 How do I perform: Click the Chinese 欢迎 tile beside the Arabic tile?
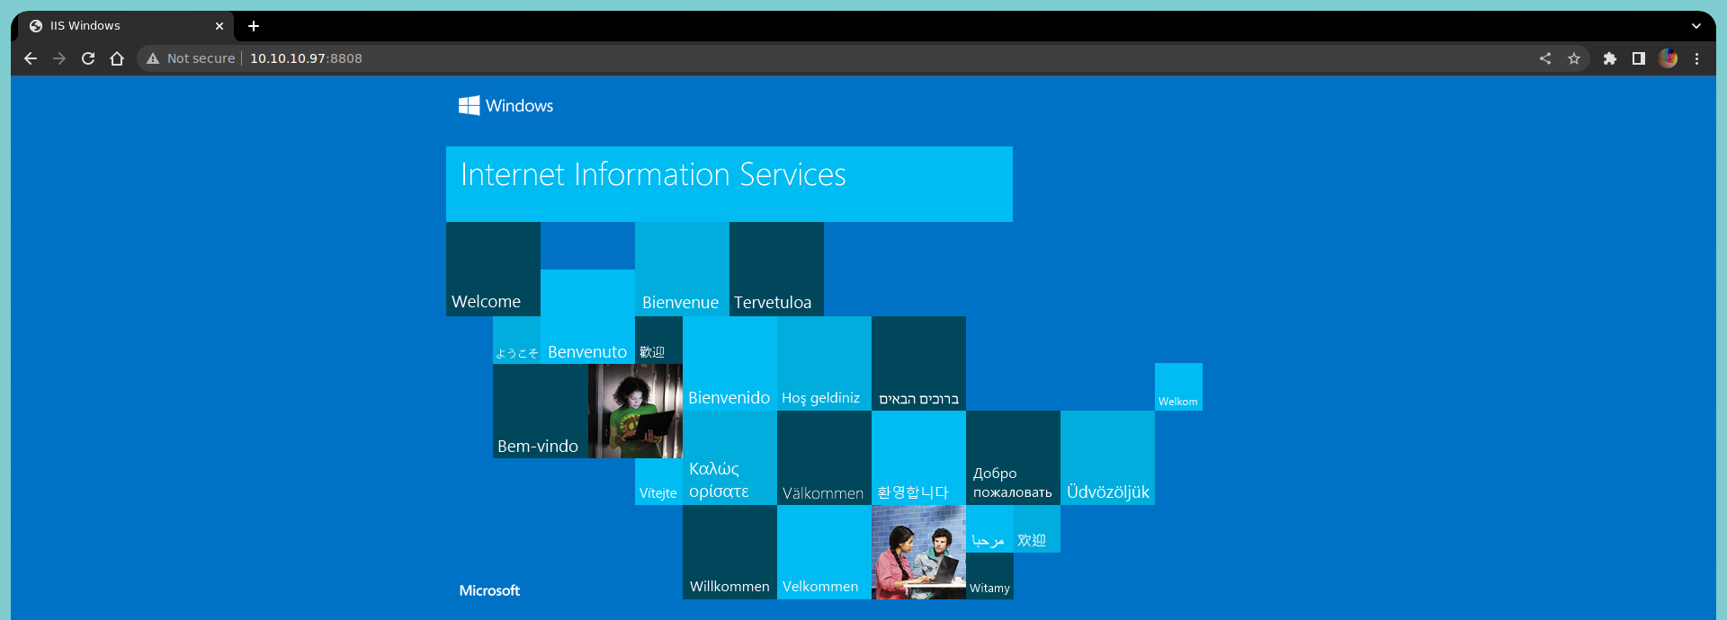1037,528
